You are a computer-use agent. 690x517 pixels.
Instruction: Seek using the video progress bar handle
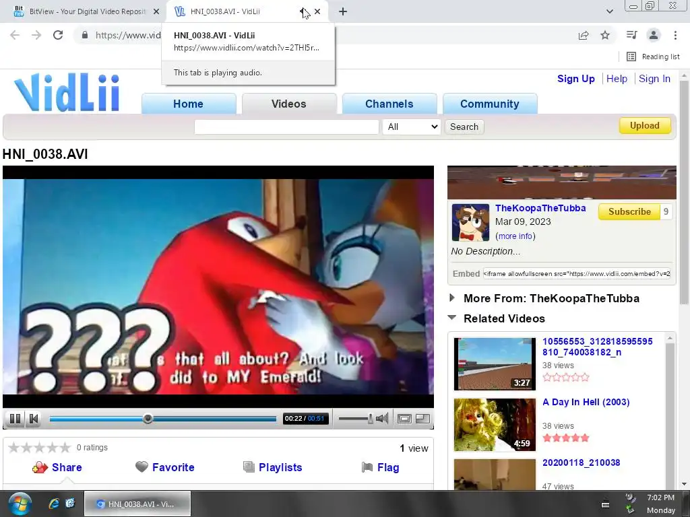point(148,419)
